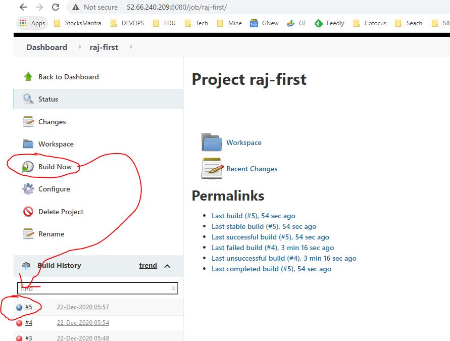Open build #4 timestamp 22-Dec-2020 05:54
This screenshot has width=450, height=341.
(83, 323)
